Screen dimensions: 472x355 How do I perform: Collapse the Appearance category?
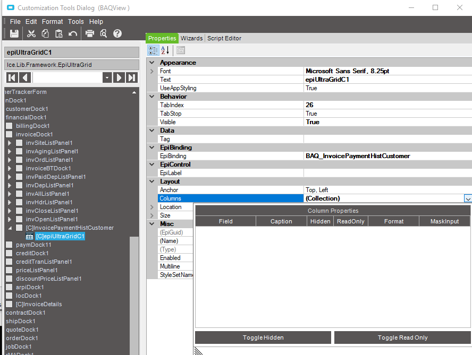(x=152, y=63)
